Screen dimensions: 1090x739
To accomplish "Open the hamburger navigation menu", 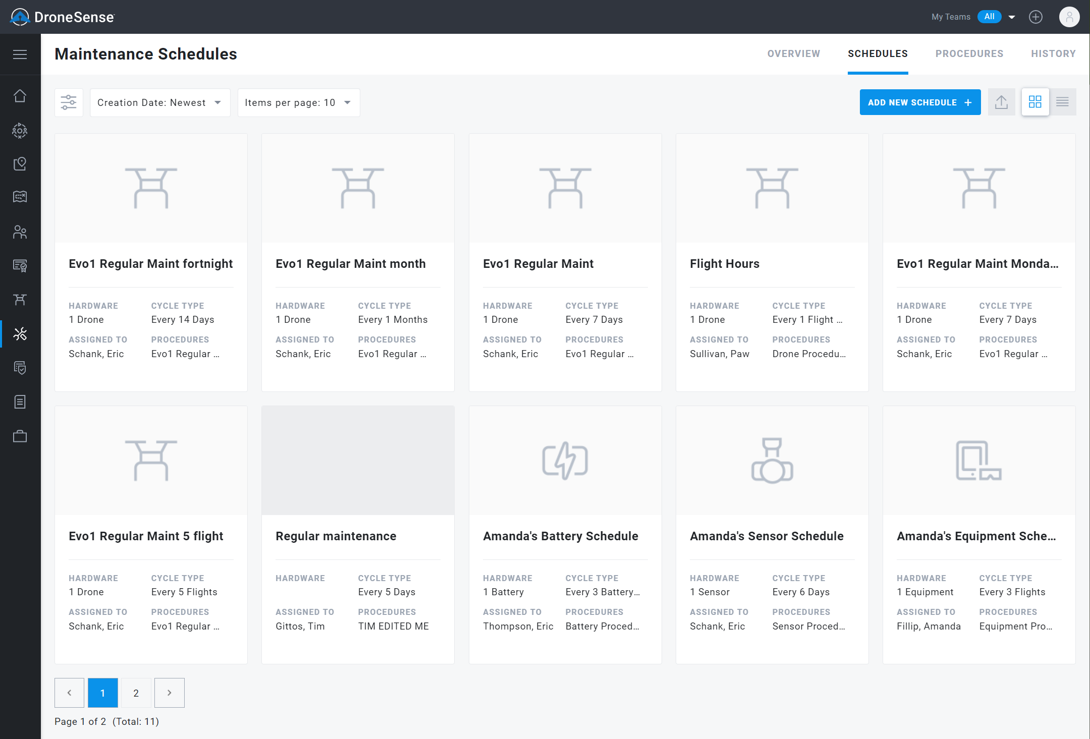I will pyautogui.click(x=20, y=54).
